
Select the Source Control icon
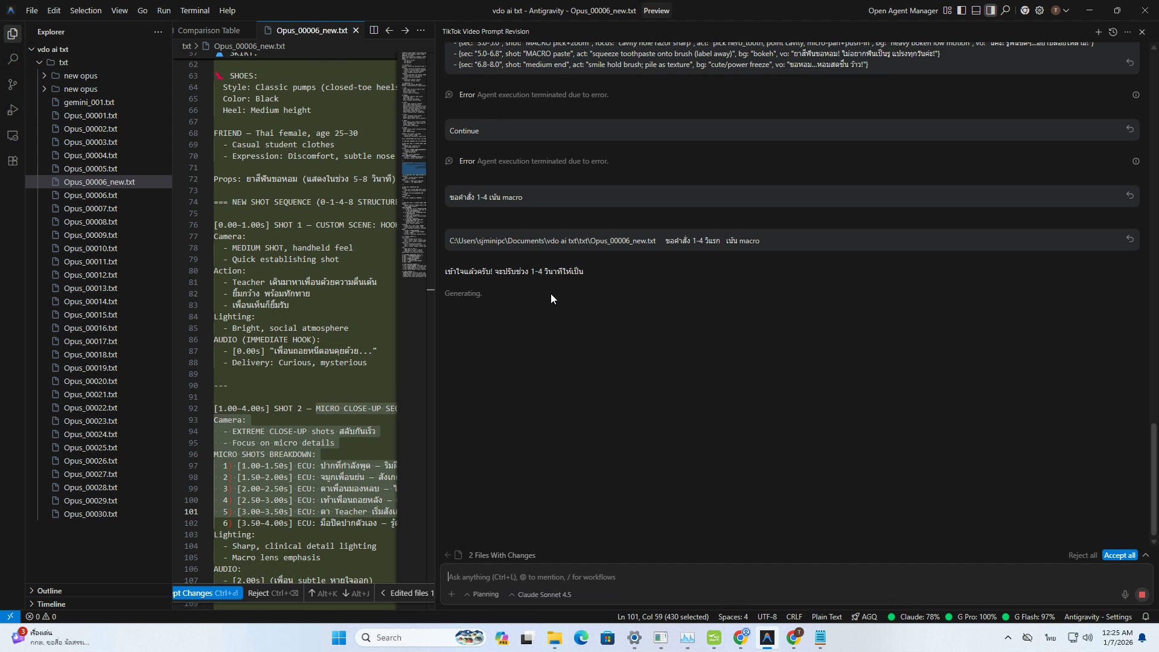click(x=13, y=85)
